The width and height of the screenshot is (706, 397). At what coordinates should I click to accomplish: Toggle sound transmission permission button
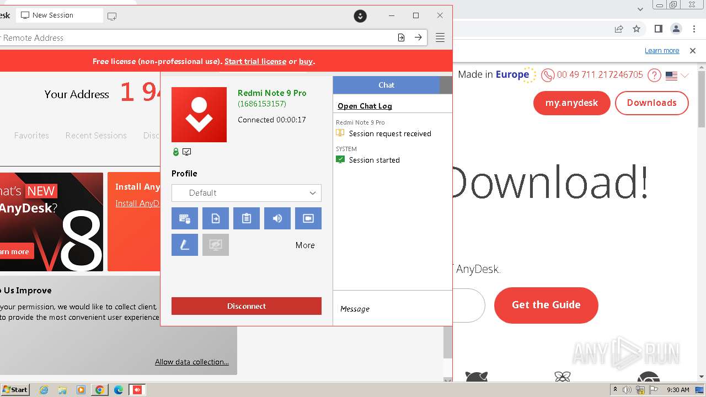tap(277, 218)
